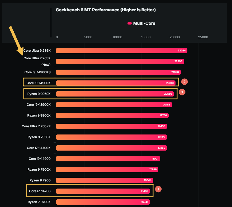
Task: Select the Ryzen 9 7900X bar
Action: point(107,170)
